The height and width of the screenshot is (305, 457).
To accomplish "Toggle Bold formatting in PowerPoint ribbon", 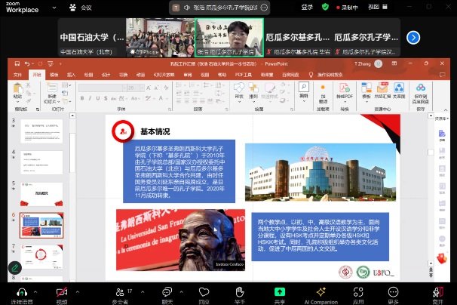I will coord(82,98).
